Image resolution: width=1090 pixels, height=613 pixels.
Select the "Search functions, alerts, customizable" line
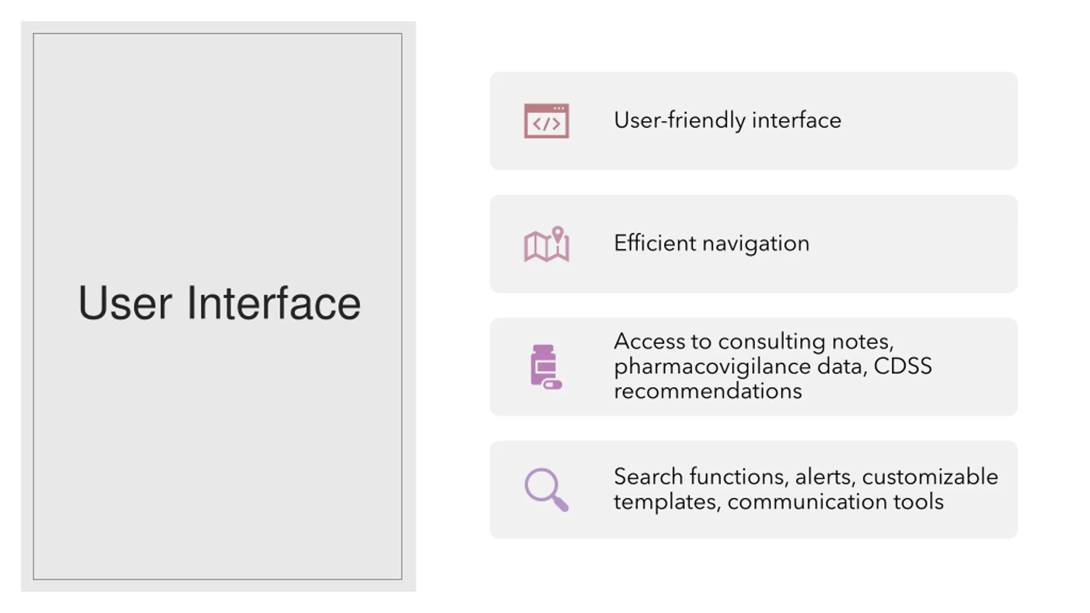(806, 477)
